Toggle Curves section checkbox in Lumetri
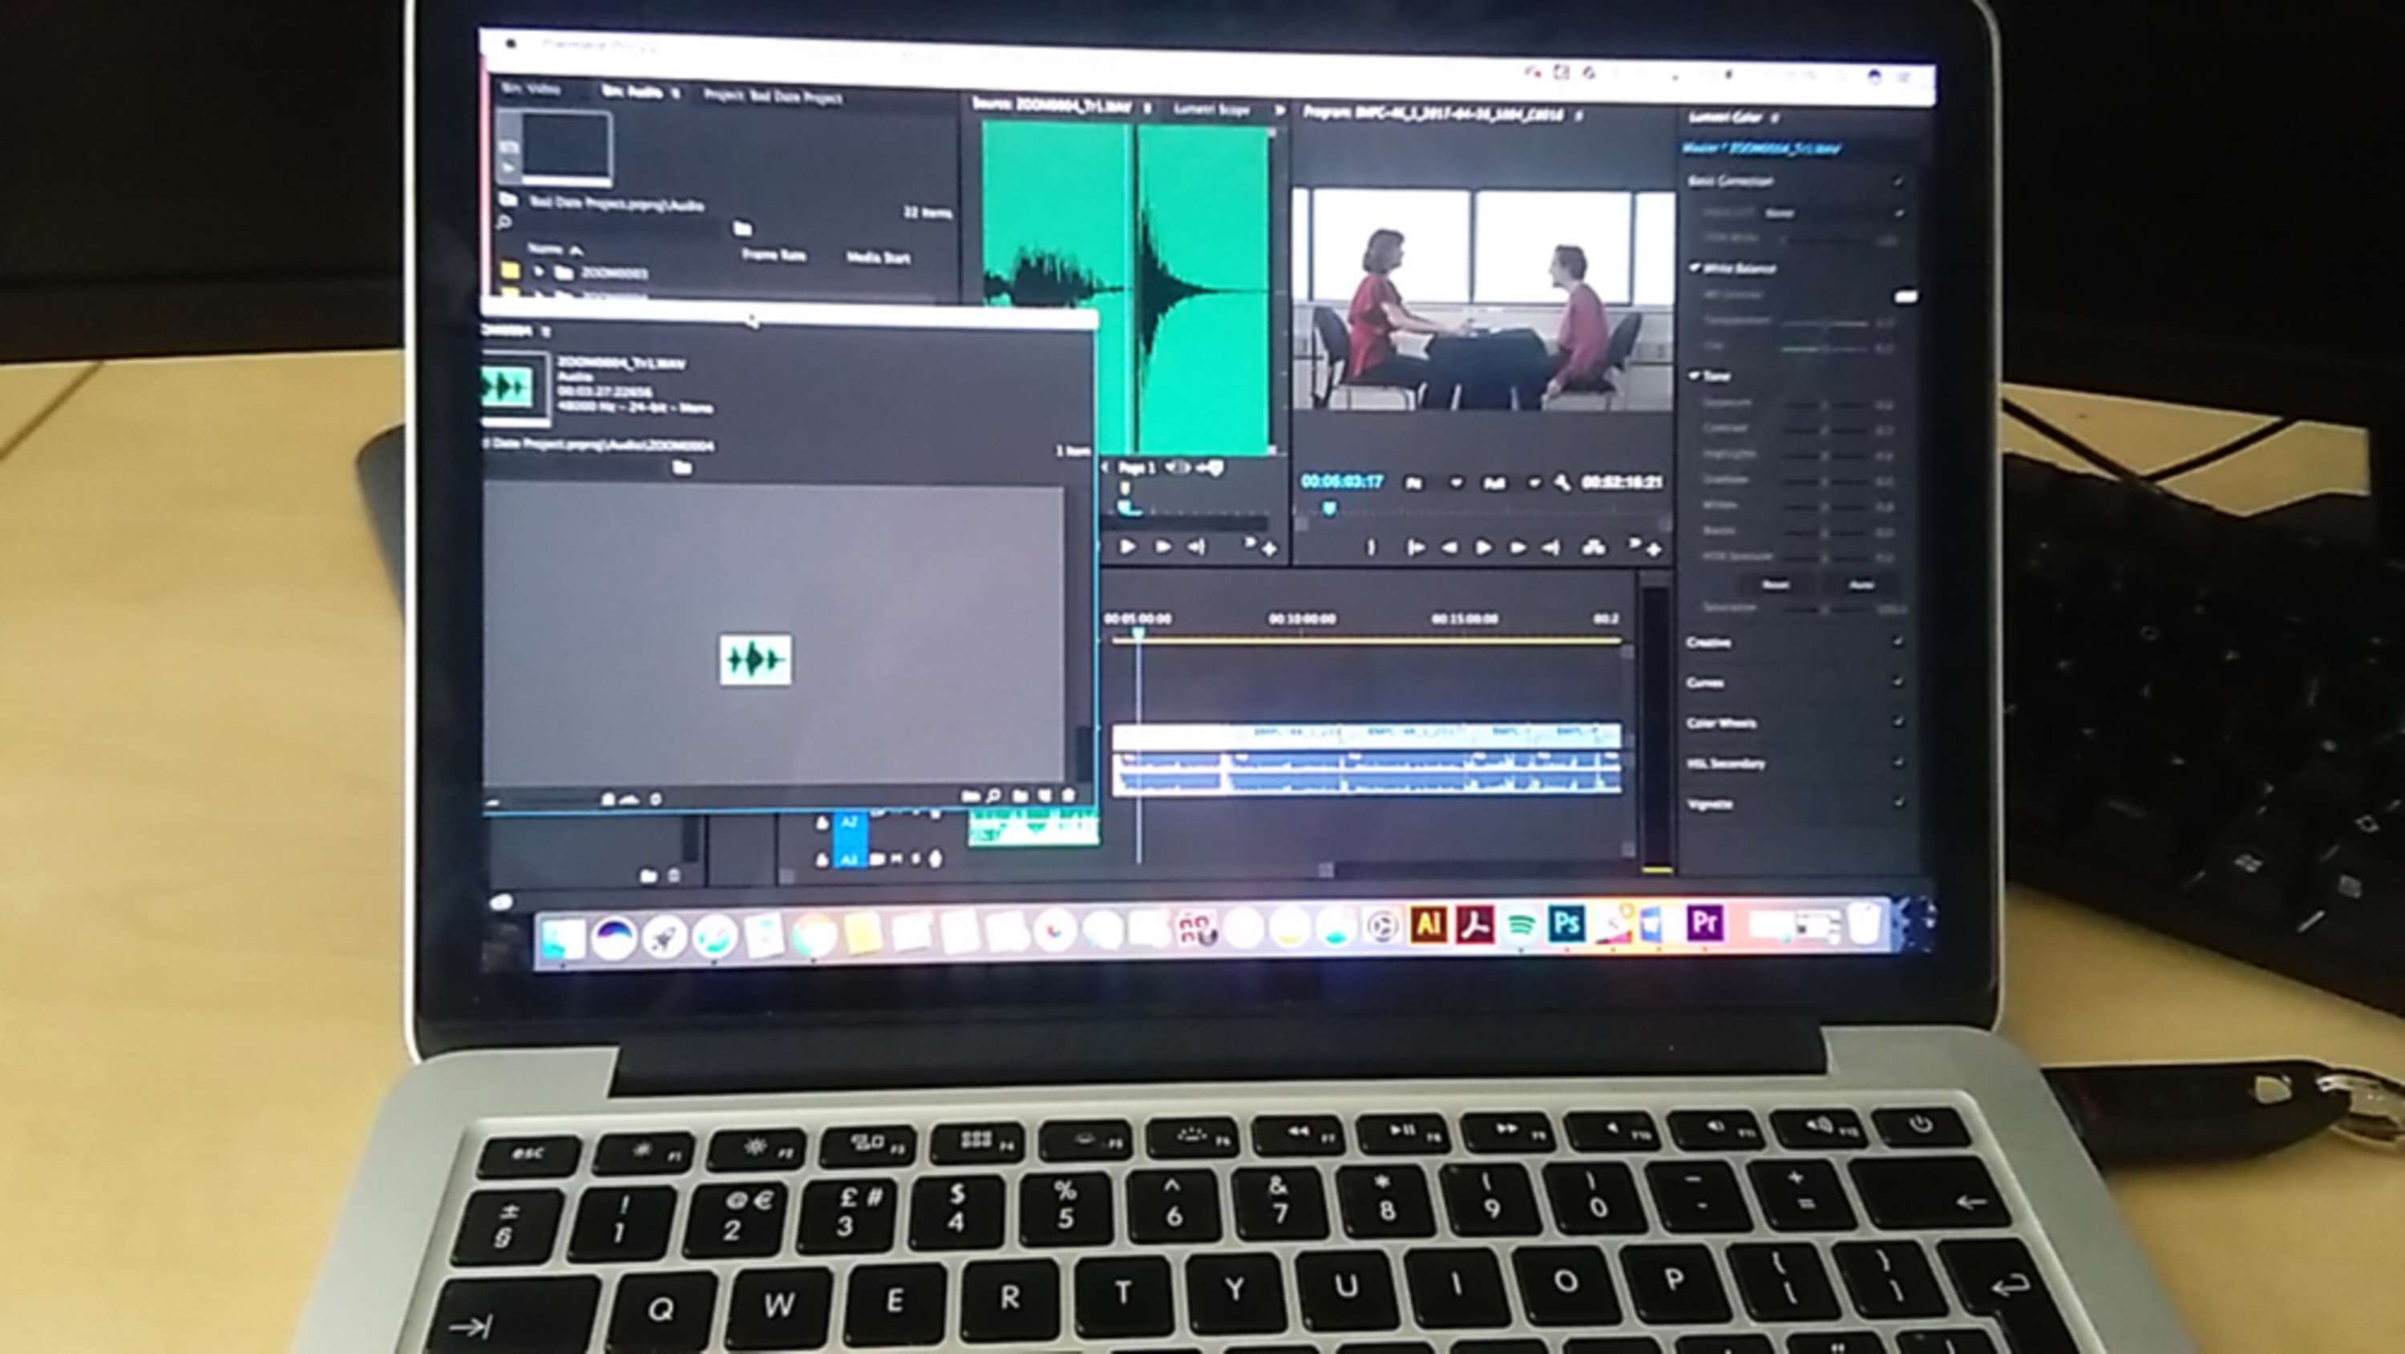Viewport: 2405px width, 1354px height. click(1897, 681)
